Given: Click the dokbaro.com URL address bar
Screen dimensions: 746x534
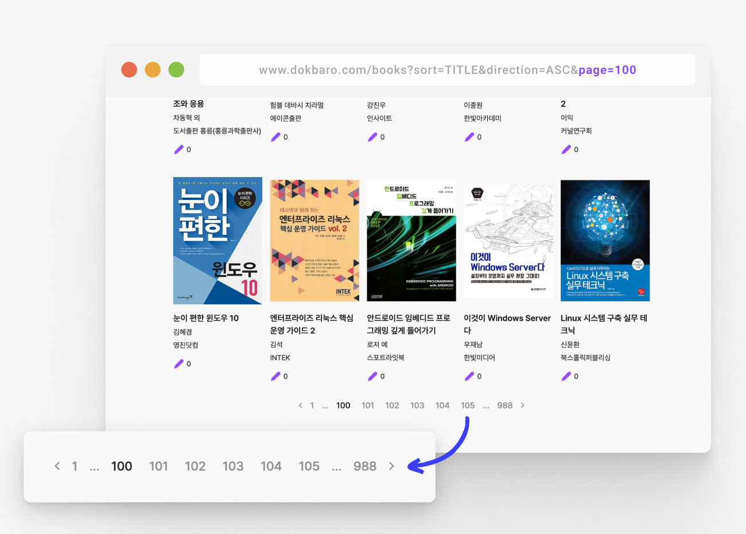Looking at the screenshot, I should 448,70.
